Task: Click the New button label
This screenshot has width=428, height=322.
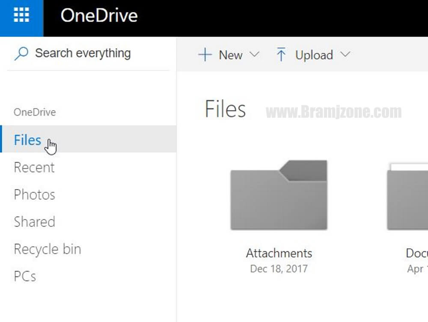Action: [230, 55]
